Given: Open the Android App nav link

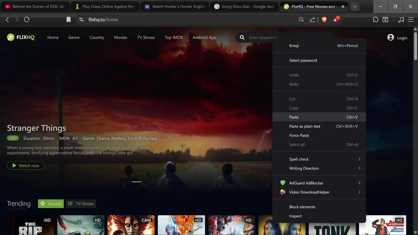Looking at the screenshot, I should (x=204, y=38).
